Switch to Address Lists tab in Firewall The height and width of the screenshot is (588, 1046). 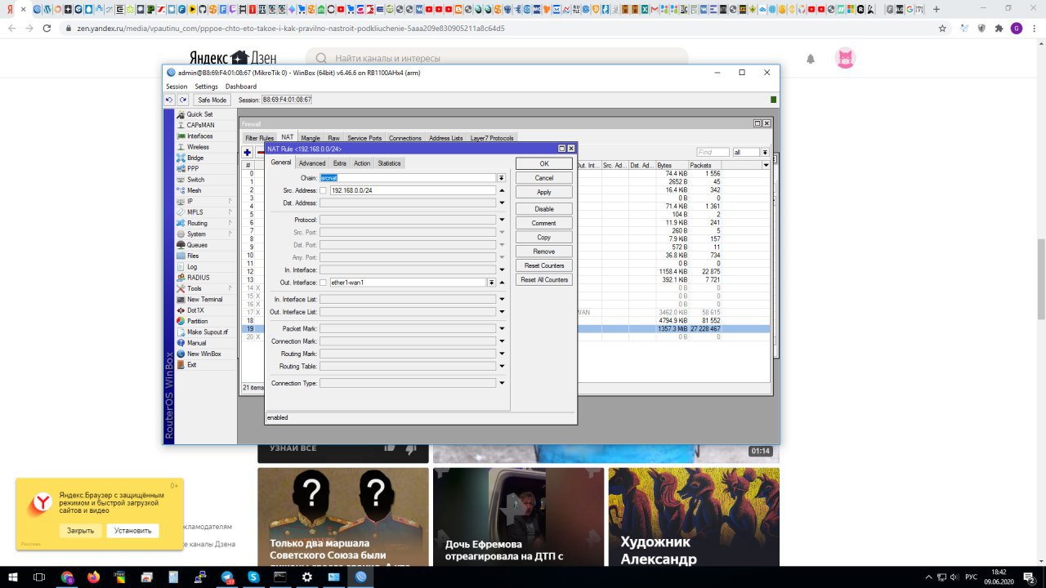(x=446, y=138)
